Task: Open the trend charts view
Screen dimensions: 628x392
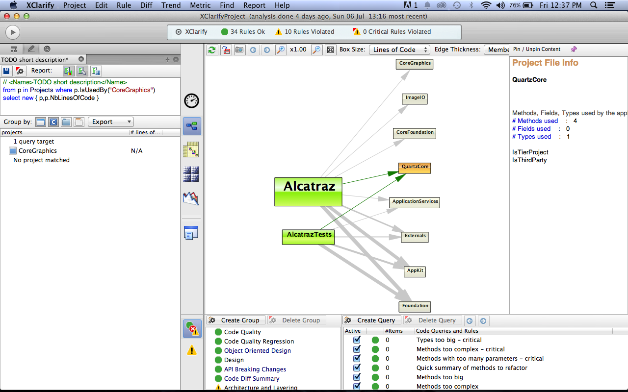Action: [191, 198]
